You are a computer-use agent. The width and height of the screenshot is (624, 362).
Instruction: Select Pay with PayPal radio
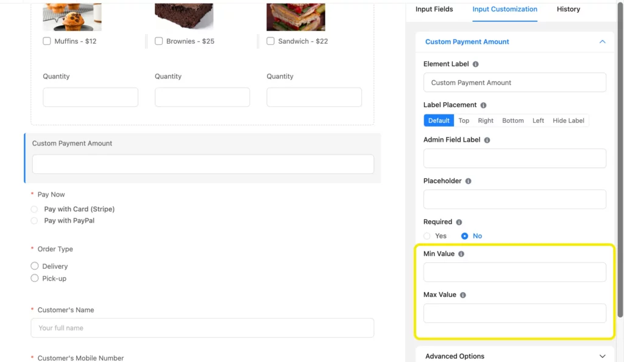tap(34, 220)
